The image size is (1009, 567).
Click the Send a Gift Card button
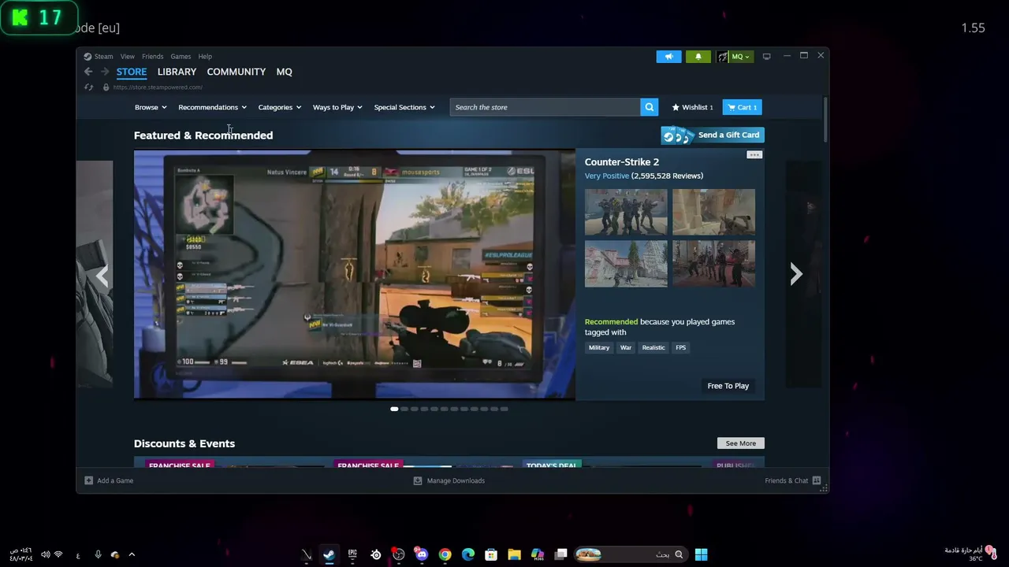(713, 135)
